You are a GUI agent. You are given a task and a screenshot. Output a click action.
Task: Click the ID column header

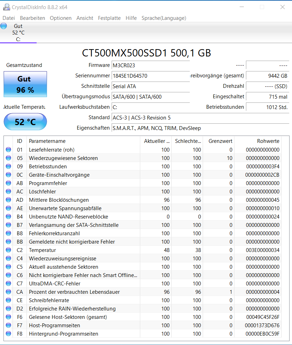pos(20,141)
